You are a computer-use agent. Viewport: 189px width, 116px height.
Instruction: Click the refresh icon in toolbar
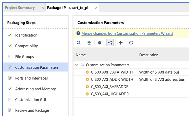pyautogui.click(x=131, y=43)
